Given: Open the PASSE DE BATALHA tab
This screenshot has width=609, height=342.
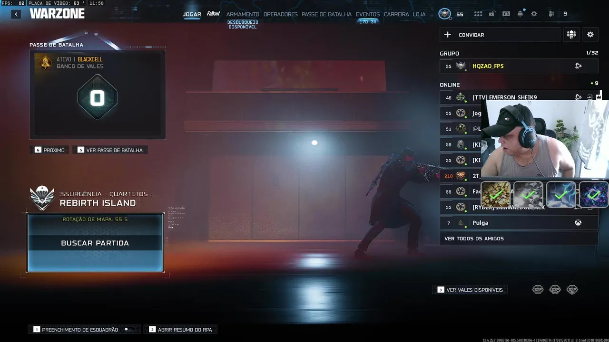Looking at the screenshot, I should pyautogui.click(x=326, y=14).
